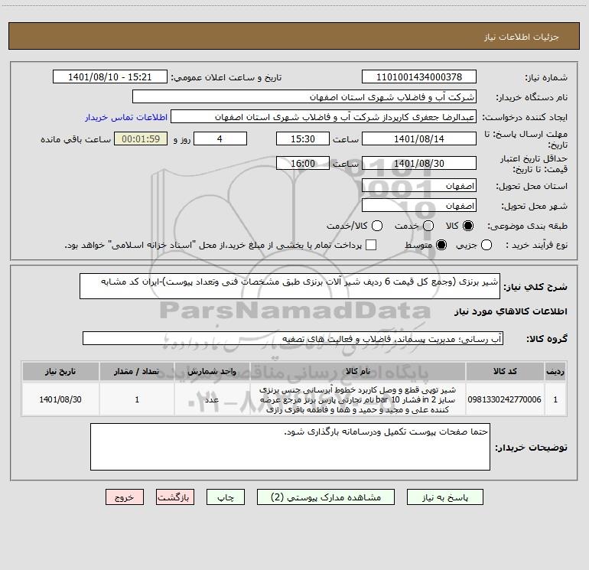Click the quantity cell in row 1

coord(137,399)
